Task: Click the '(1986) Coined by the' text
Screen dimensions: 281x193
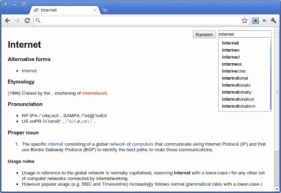Action: [x=29, y=93]
